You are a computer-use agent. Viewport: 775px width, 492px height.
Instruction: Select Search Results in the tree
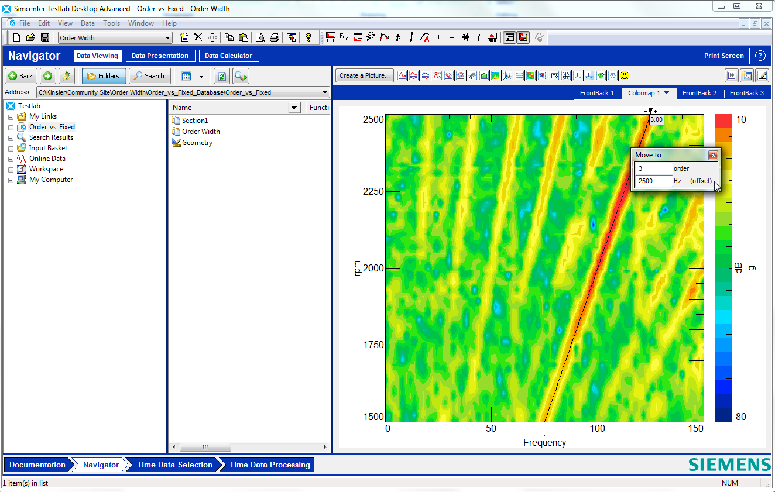pyautogui.click(x=45, y=137)
